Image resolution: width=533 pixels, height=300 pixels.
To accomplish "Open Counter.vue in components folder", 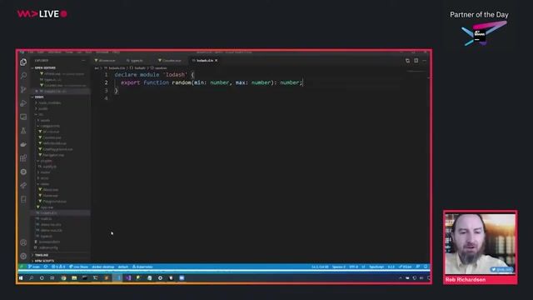I will pyautogui.click(x=51, y=137).
